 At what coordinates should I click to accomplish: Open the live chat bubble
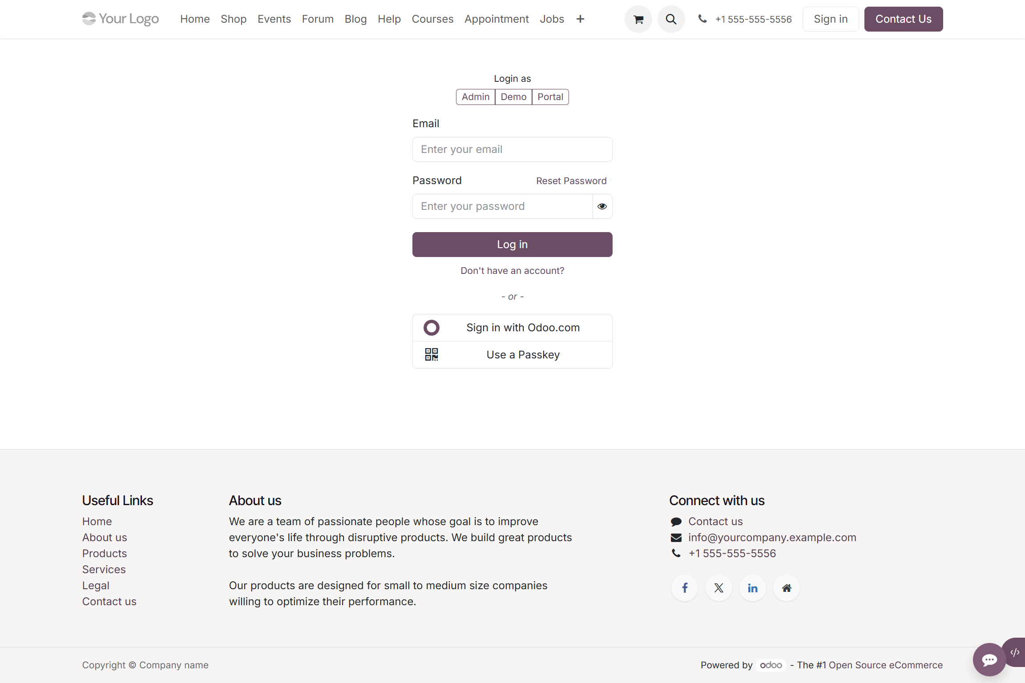point(989,659)
